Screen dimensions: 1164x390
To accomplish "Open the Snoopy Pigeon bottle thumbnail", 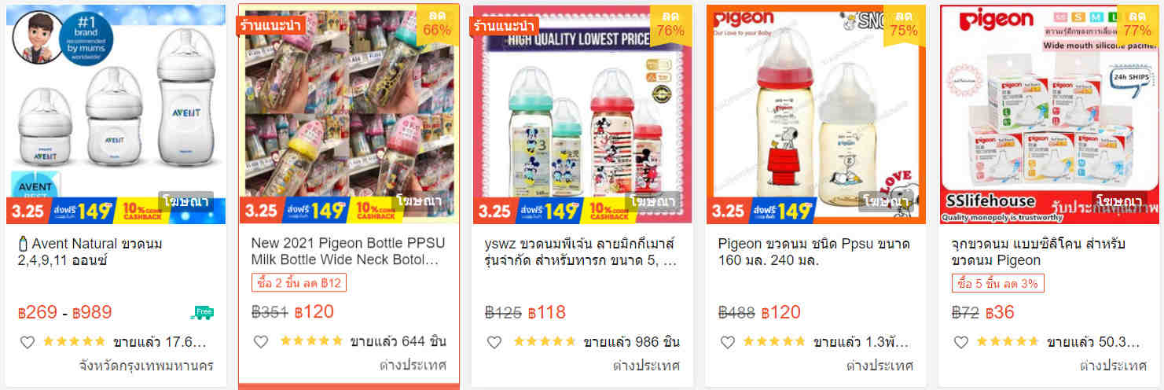I will tap(816, 114).
